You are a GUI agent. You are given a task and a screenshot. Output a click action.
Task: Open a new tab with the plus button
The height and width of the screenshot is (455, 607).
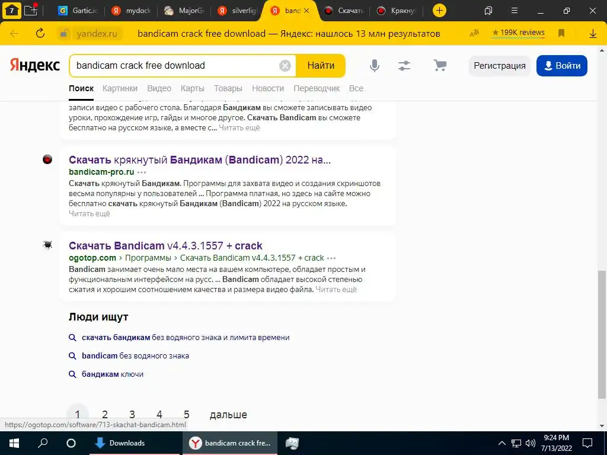coord(439,11)
